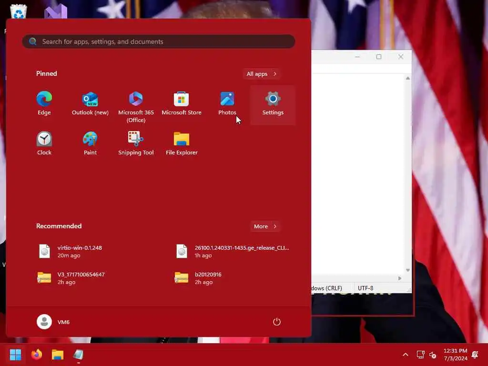
Task: Open recommended file 26100.1.240331-1435.ge_release
Action: [x=233, y=252]
